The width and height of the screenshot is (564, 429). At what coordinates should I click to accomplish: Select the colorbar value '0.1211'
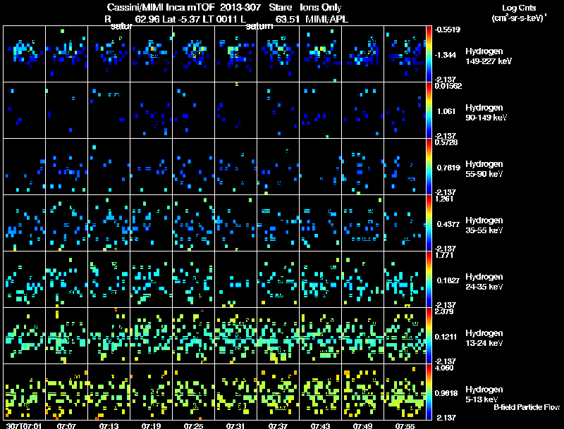point(446,337)
